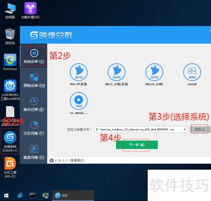Screen dimensions: 211x201
Task: Expand the custom image file dropdown arrow
Action: (x=185, y=129)
